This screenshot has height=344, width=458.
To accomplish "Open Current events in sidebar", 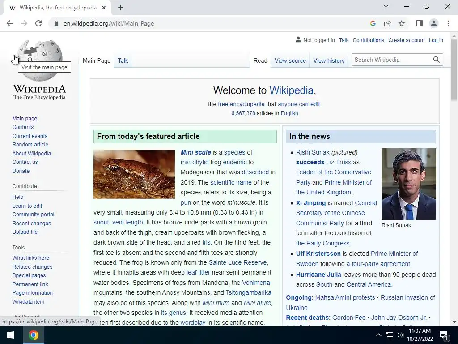I will (30, 136).
